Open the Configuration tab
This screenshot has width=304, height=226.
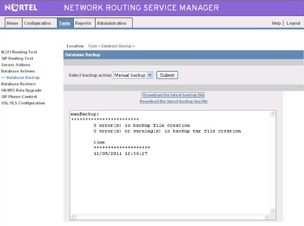(40, 23)
